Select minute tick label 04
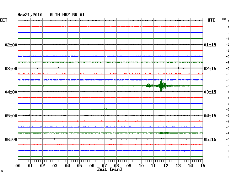 click(x=67, y=166)
